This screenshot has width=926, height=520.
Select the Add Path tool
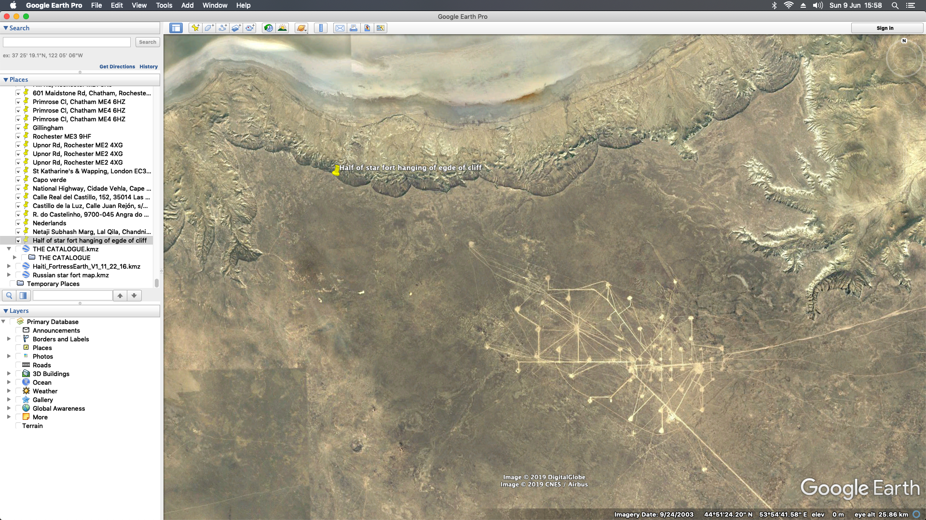pyautogui.click(x=222, y=28)
